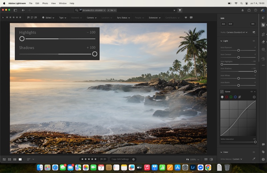Viewport: 267px width, 173px height.
Task: Go back with the left arrow
Action: (x=23, y=10)
